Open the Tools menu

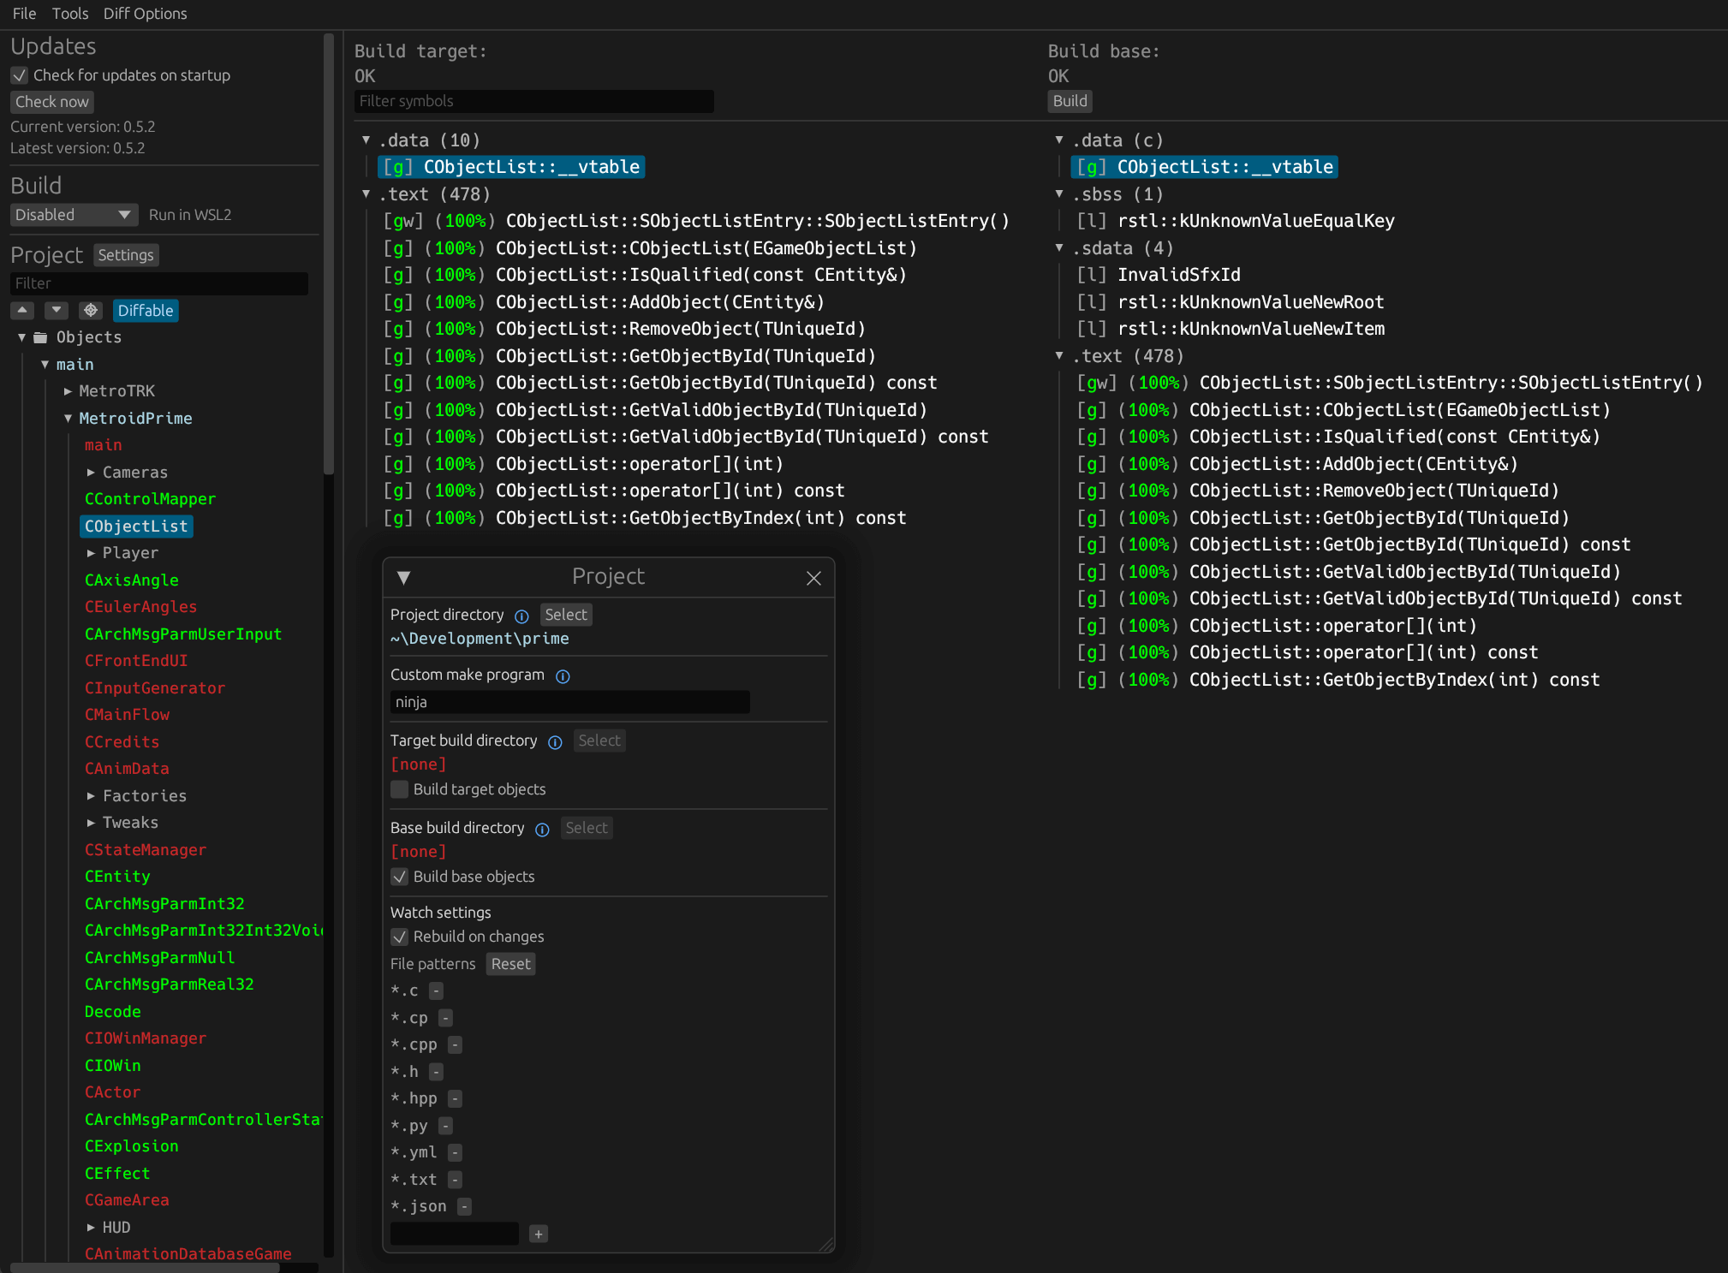tap(69, 14)
